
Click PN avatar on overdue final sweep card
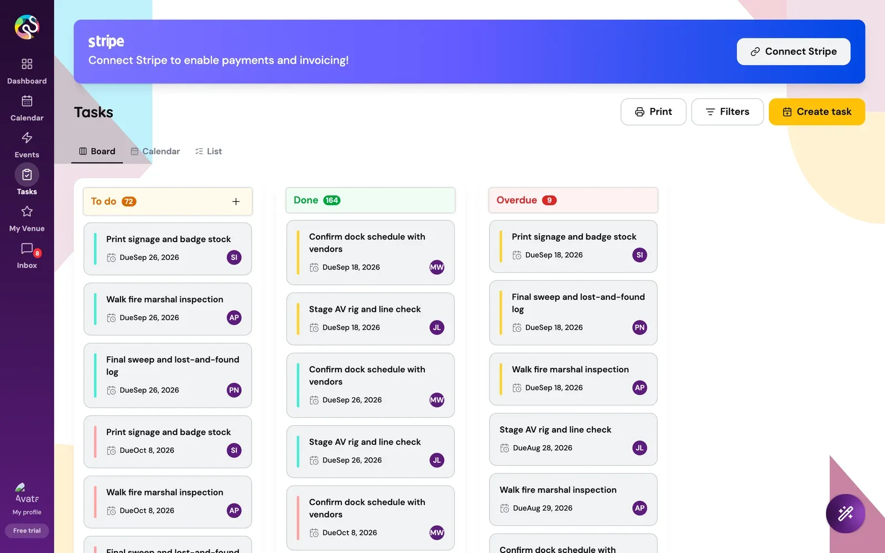pyautogui.click(x=639, y=327)
